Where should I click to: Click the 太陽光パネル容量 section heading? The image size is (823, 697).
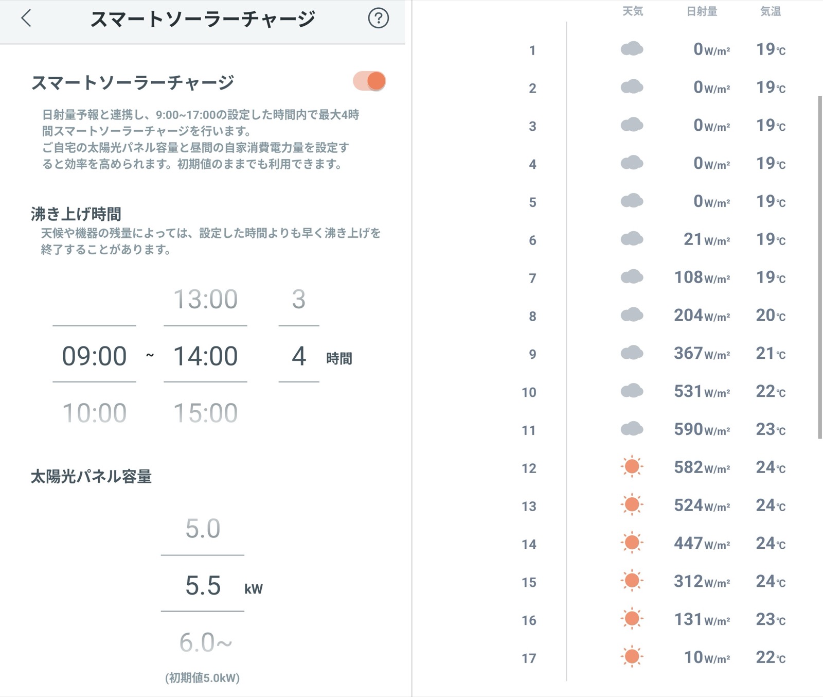pos(91,476)
